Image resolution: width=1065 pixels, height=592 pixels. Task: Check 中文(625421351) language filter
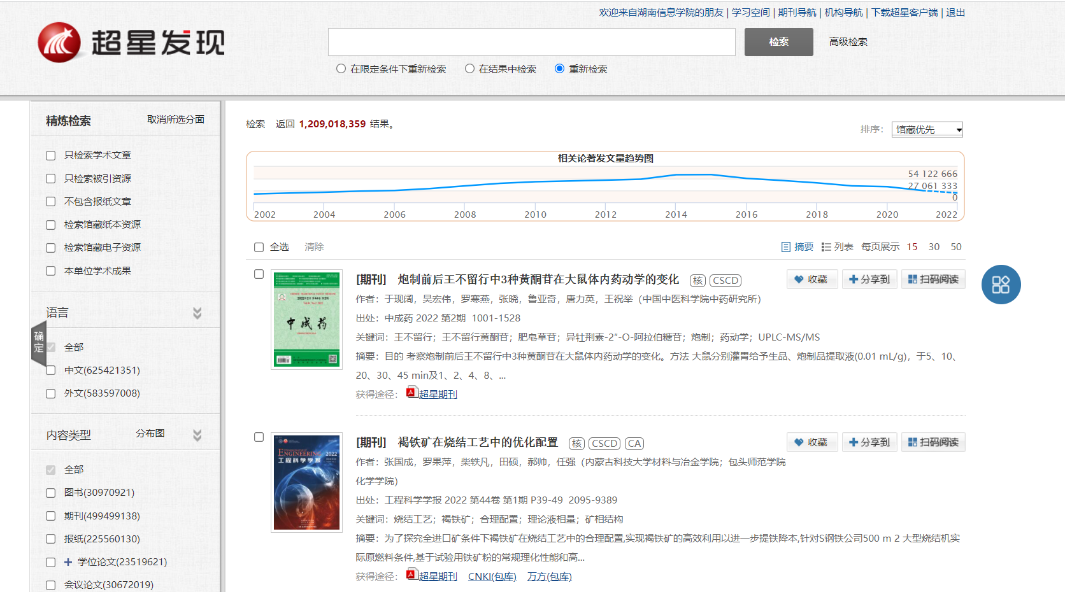(x=51, y=370)
